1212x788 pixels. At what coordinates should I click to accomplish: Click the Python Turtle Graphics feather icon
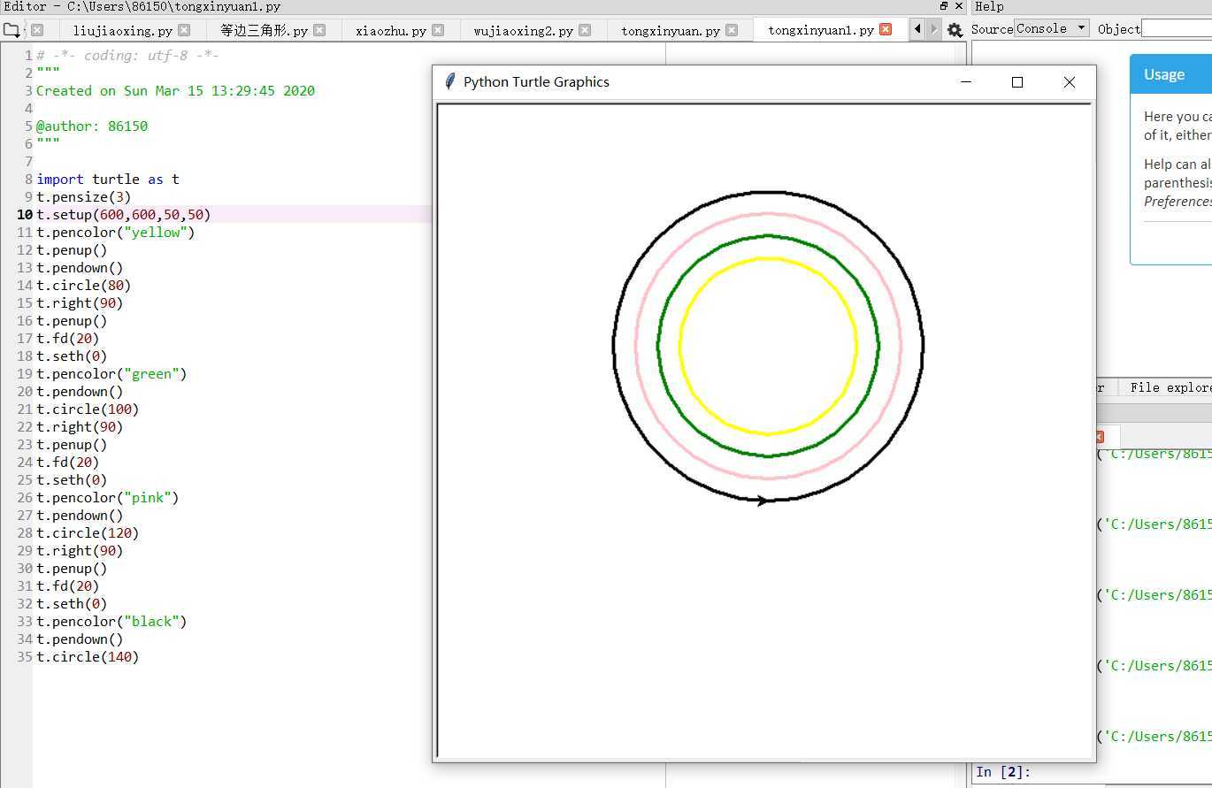point(449,81)
